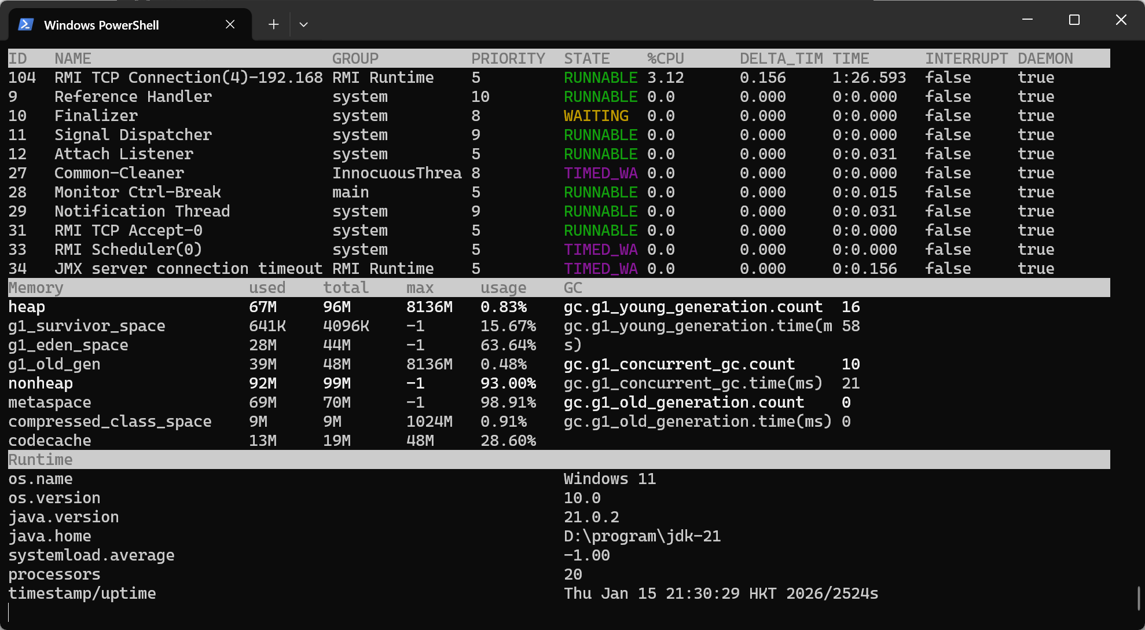This screenshot has width=1145, height=630.
Task: Click the Runtime section header
Action: click(x=41, y=460)
